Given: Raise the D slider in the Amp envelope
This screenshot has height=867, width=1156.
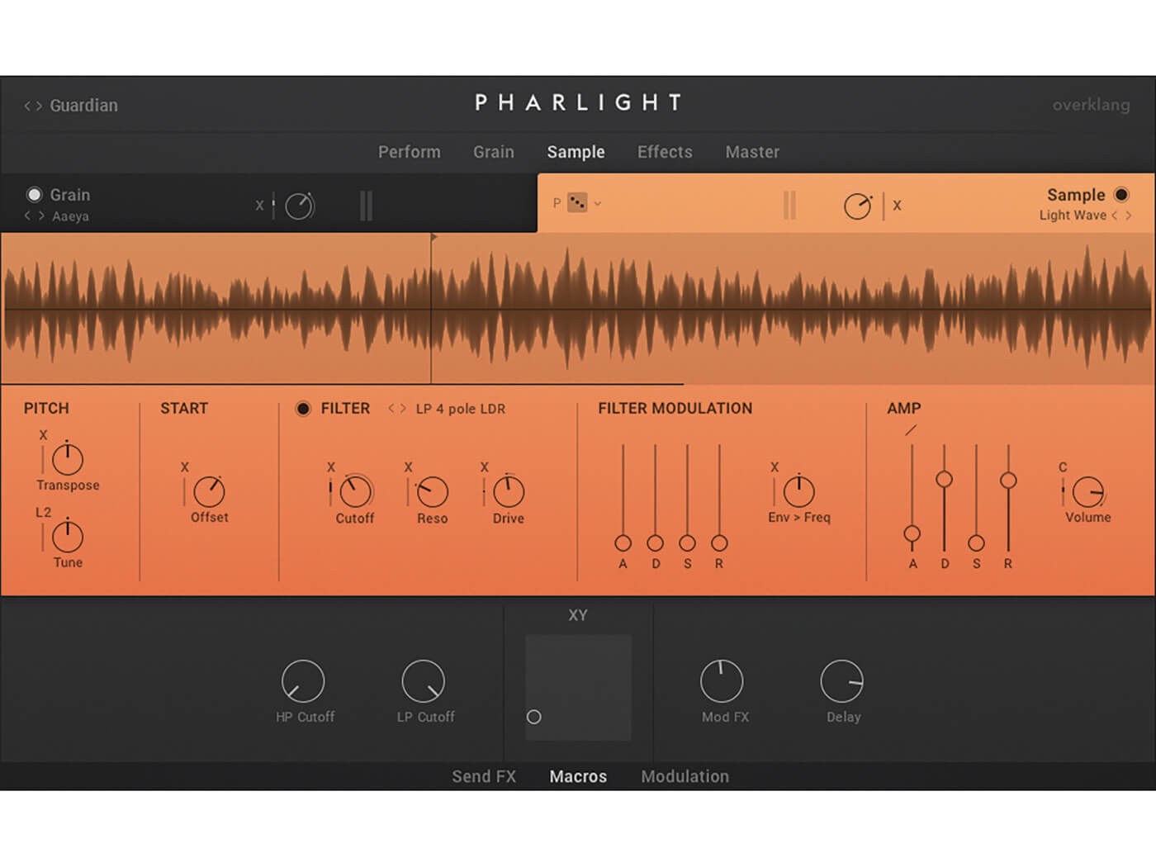Looking at the screenshot, I should tap(944, 477).
